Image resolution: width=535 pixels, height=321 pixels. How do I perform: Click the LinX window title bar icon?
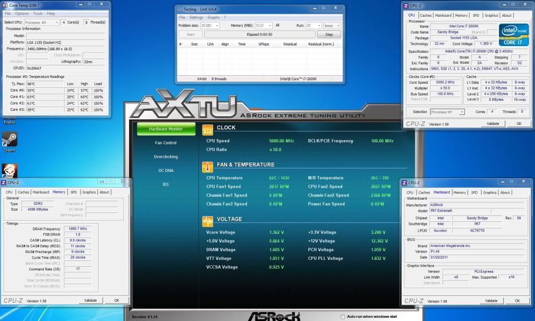(180, 9)
